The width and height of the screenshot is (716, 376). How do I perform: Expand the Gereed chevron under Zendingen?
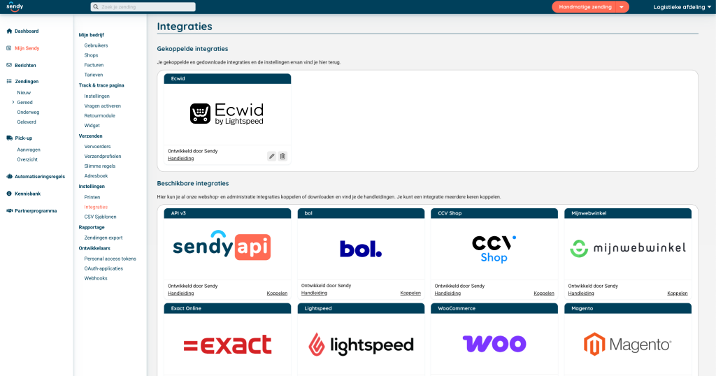tap(13, 102)
